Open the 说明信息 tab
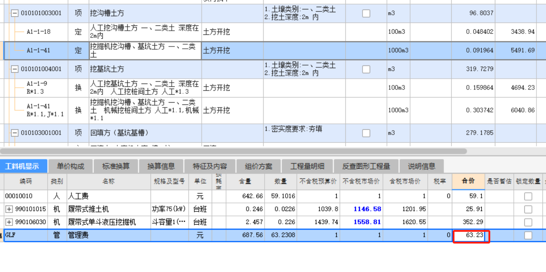Viewport: 546px width, 272px height. click(421, 166)
